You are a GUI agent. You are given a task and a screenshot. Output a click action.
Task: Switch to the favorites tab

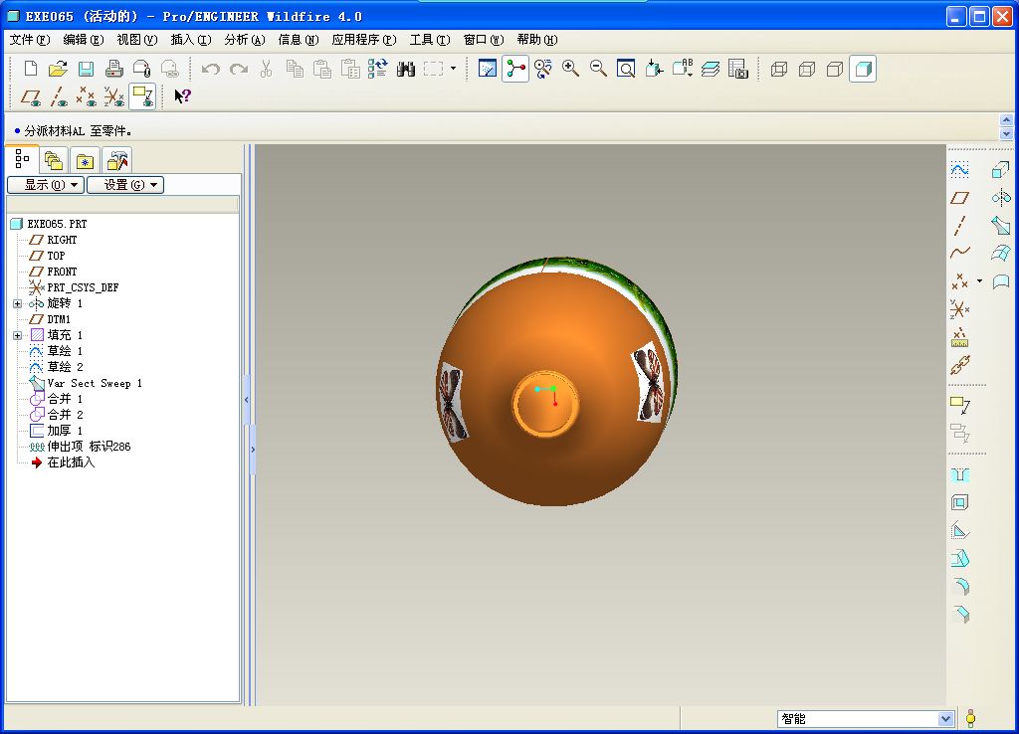pyautogui.click(x=85, y=160)
